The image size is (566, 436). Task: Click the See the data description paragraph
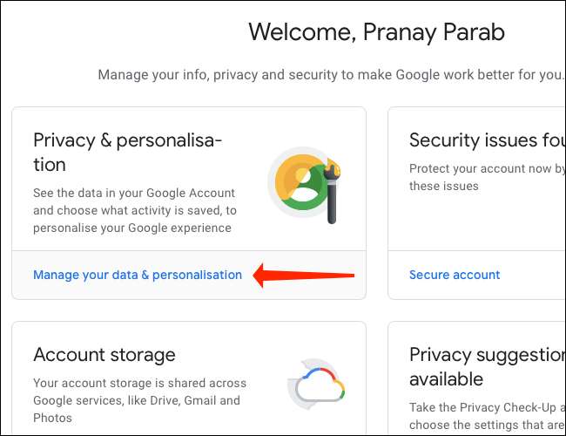(134, 210)
